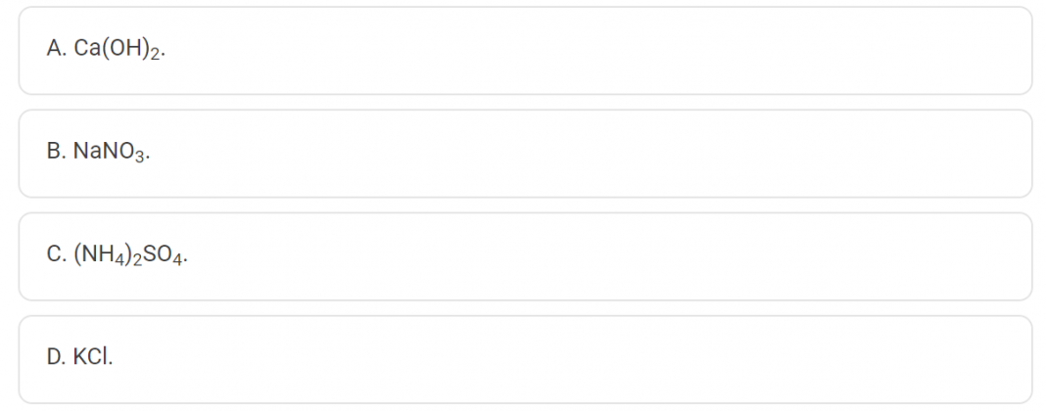Click the KCl formula text
The width and height of the screenshot is (1046, 411).
pos(91,358)
